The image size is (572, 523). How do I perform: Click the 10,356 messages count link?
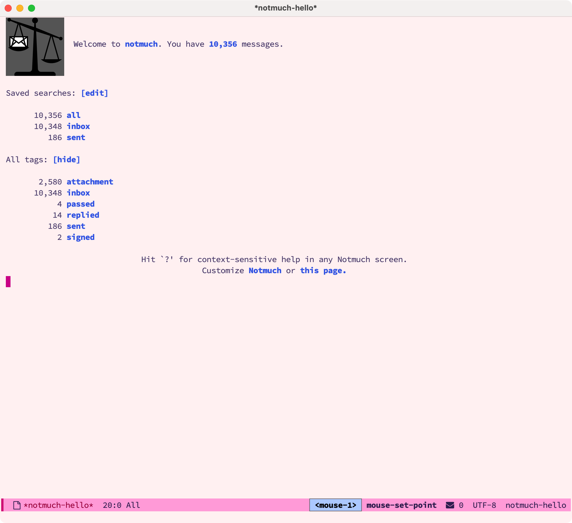[x=223, y=44]
